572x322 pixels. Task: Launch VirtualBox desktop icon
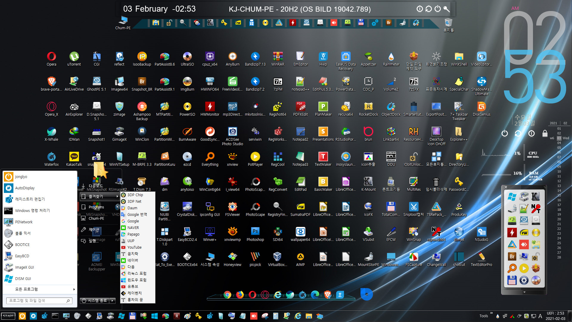(278, 259)
